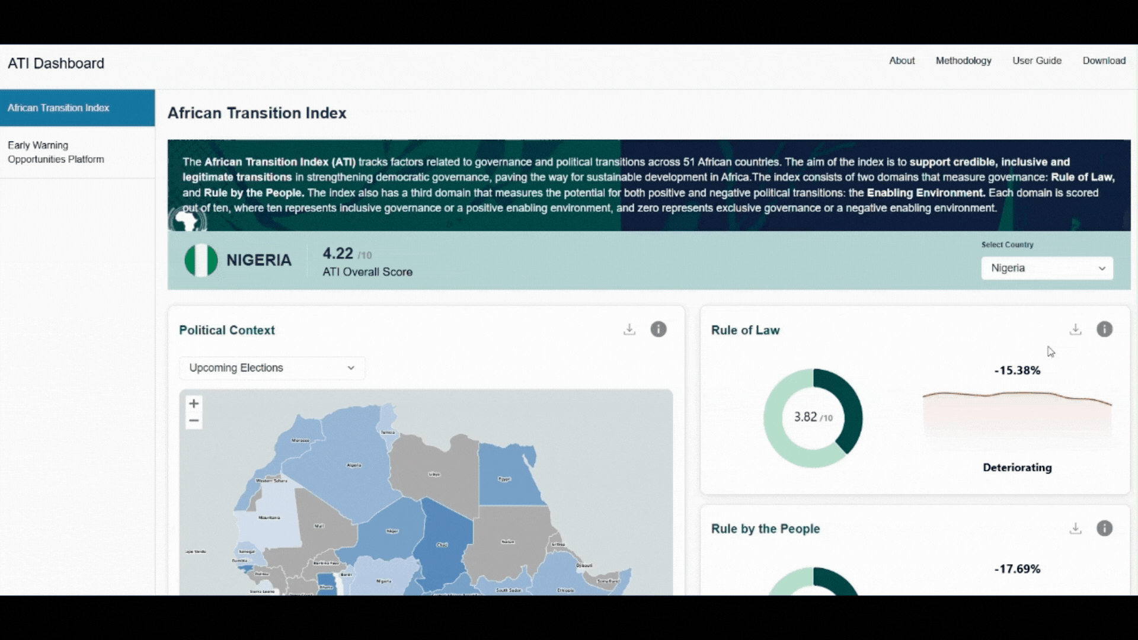Image resolution: width=1138 pixels, height=640 pixels.
Task: Click the ATI Dashboard title
Action: click(x=56, y=63)
